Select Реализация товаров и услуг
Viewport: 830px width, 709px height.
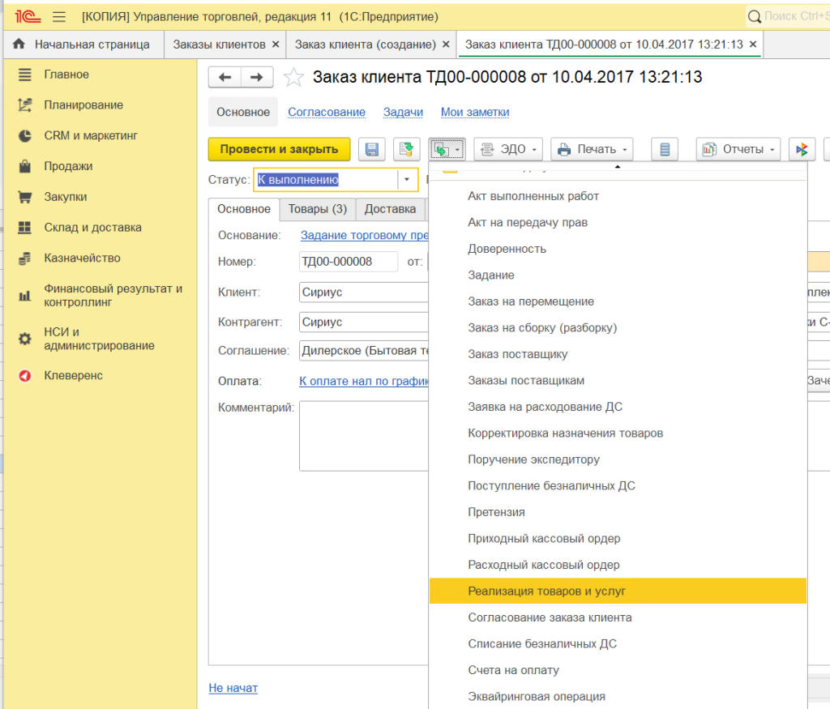(618, 592)
